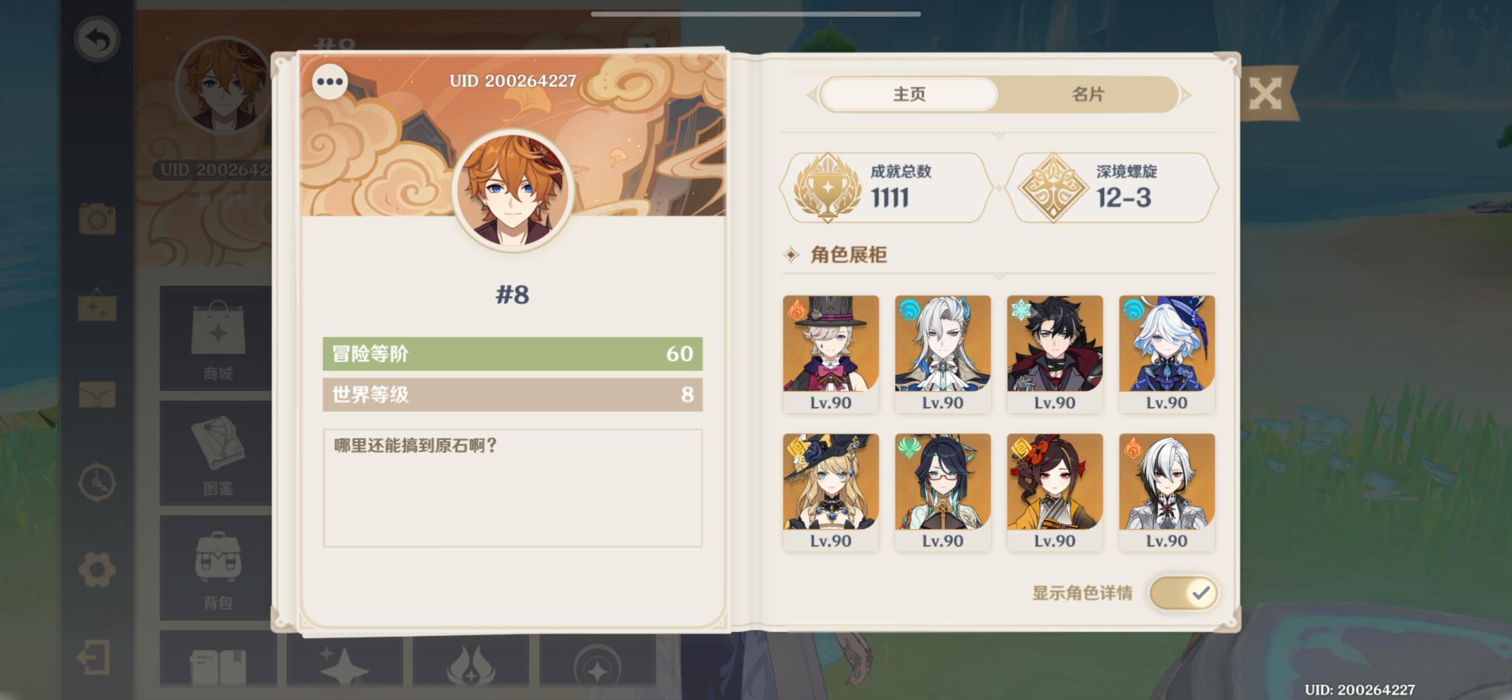Open the 图鉴 archive book icon

[218, 453]
